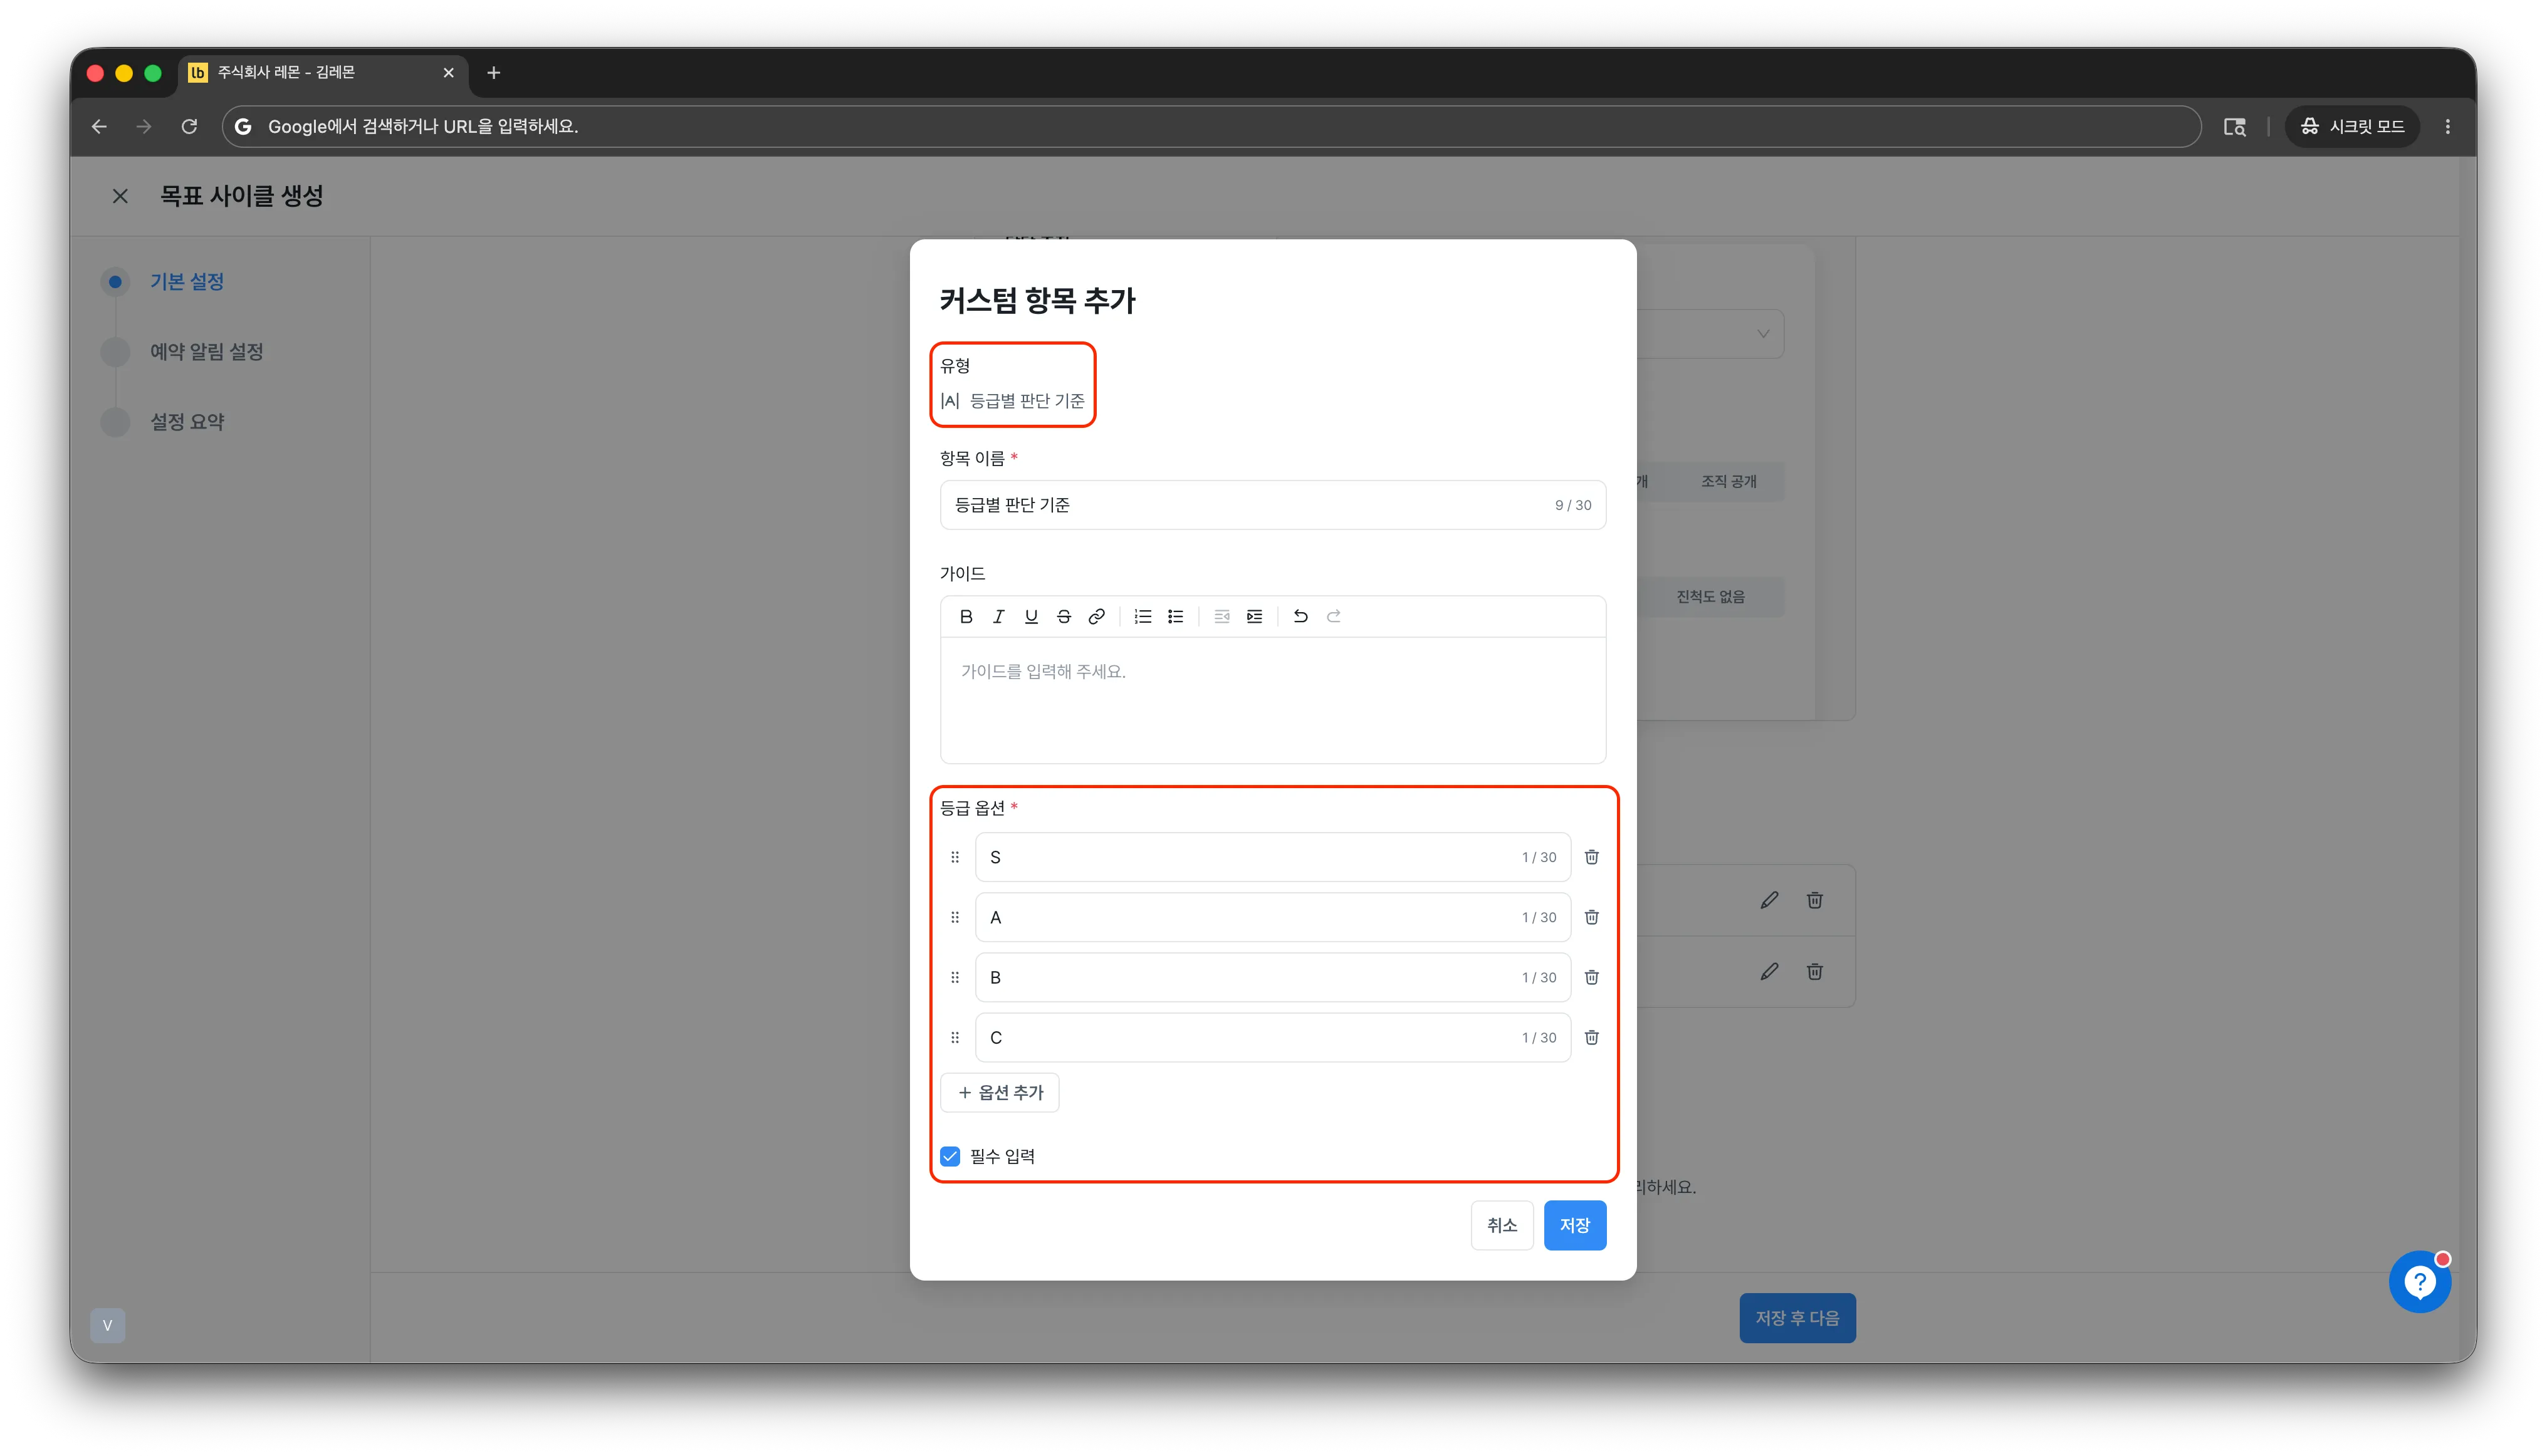Cancel with the 취소 button
Image resolution: width=2547 pixels, height=1456 pixels.
(x=1502, y=1225)
